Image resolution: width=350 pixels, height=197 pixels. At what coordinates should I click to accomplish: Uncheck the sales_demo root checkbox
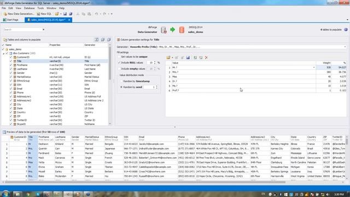(3, 49)
